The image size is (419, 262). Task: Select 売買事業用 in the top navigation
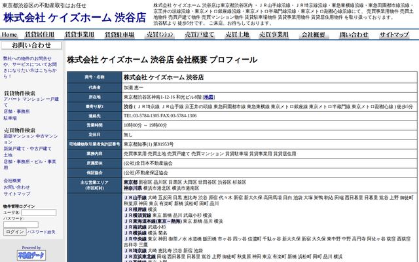[274, 35]
